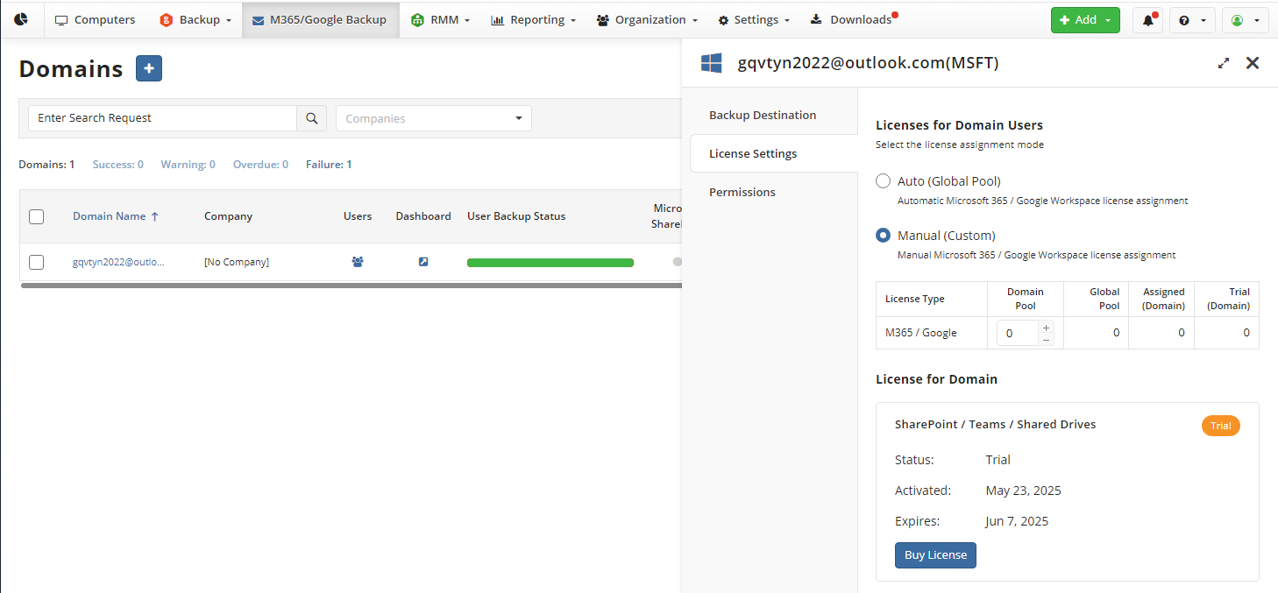
Task: Open Users icon for gqvtyn2022 domain
Action: coord(358,262)
